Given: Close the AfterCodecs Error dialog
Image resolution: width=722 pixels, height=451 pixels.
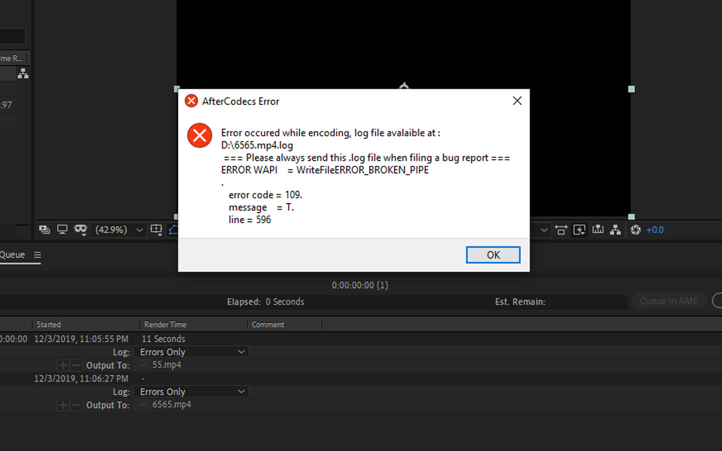Looking at the screenshot, I should 517,101.
